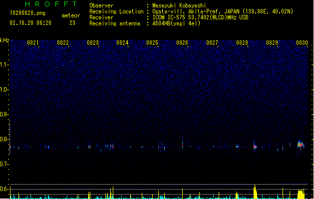
Task: Click the bright meteor echo after 0828
Action: (255, 147)
